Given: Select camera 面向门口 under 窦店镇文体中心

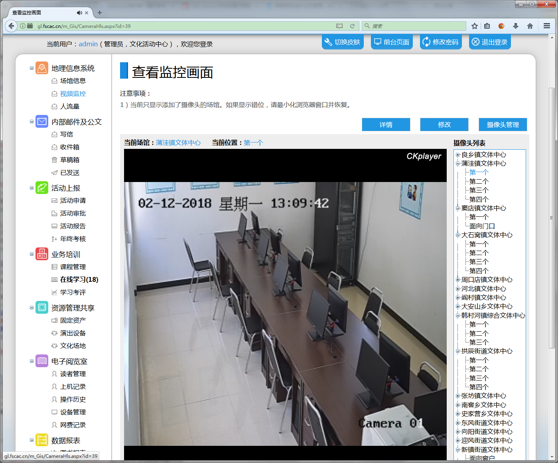Looking at the screenshot, I should pos(482,226).
